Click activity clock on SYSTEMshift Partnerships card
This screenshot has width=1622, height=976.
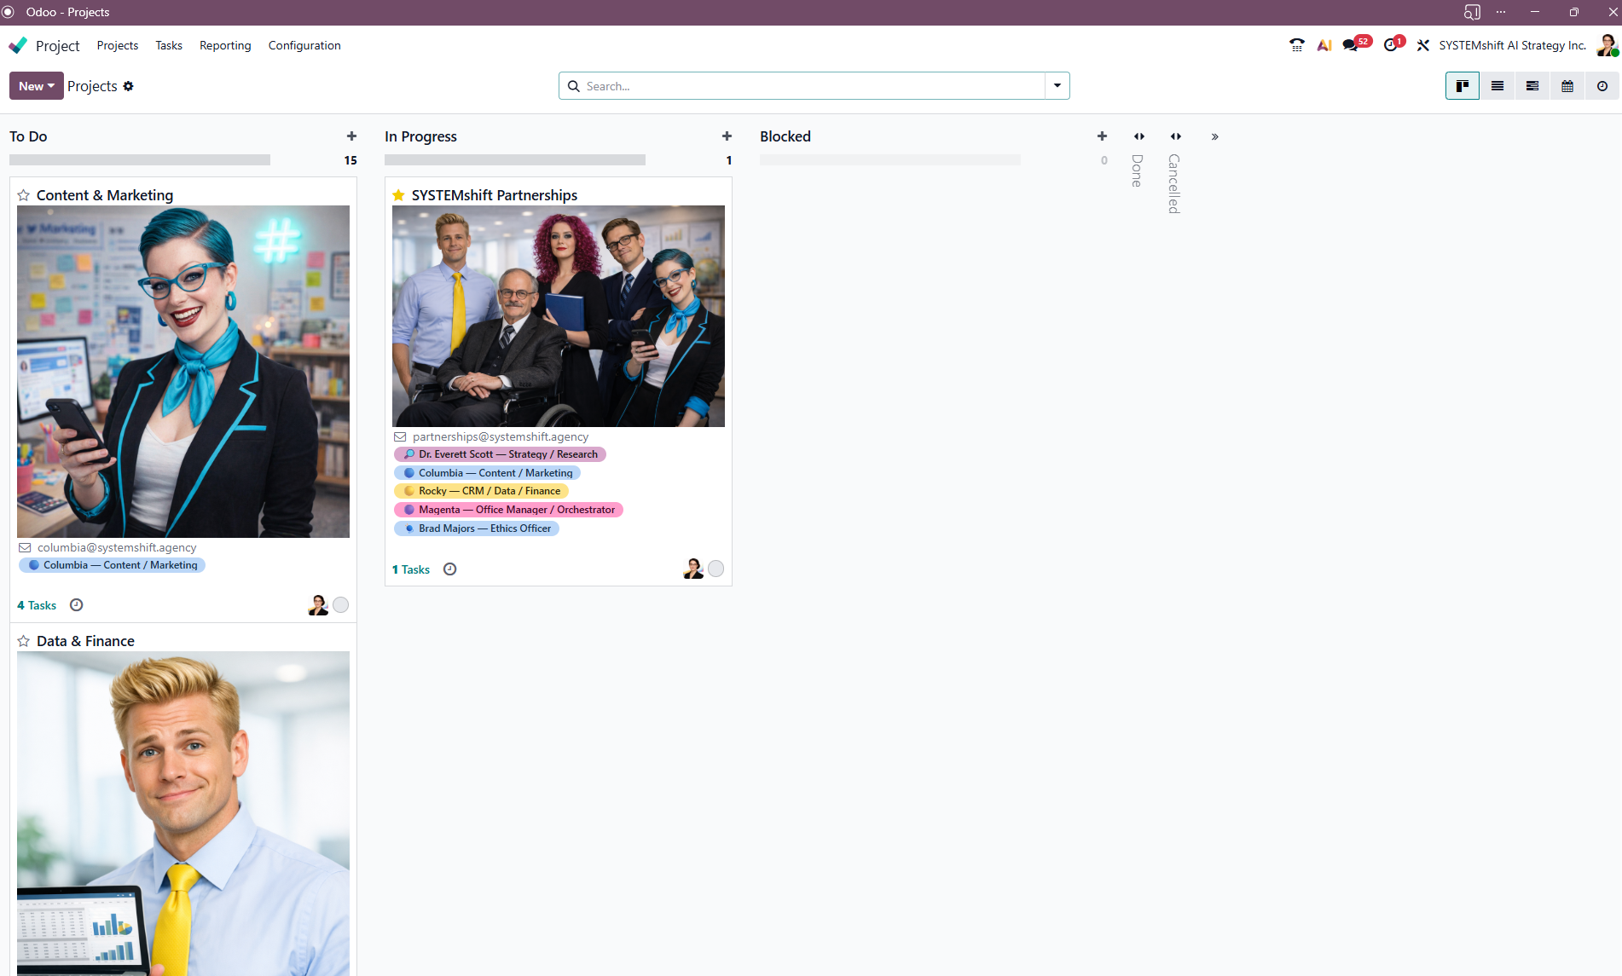tap(450, 569)
